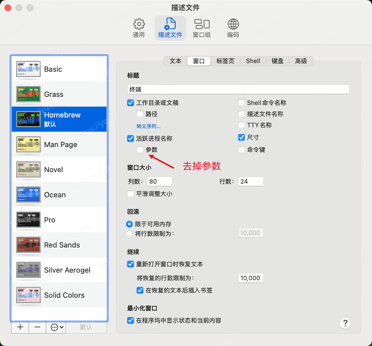The width and height of the screenshot is (372, 346).
Task: Click the 默认 button below profile list
Action: tap(86, 327)
